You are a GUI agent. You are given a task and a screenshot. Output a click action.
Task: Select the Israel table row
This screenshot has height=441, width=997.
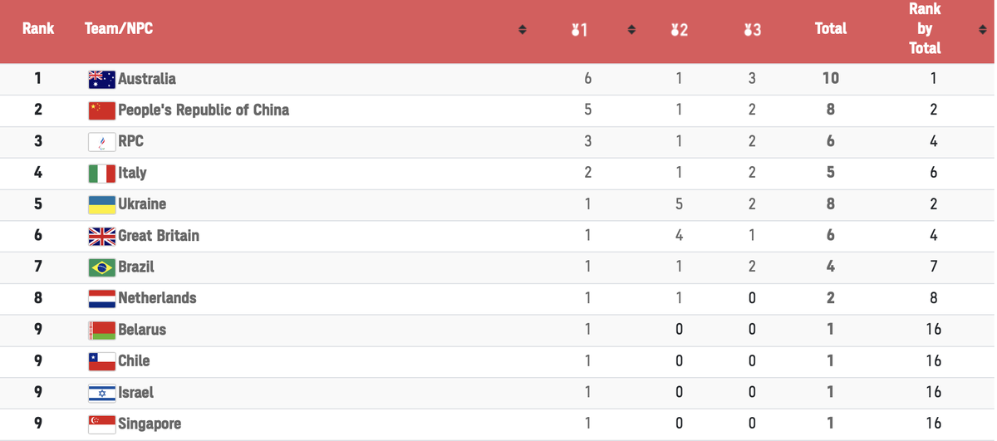[498, 393]
